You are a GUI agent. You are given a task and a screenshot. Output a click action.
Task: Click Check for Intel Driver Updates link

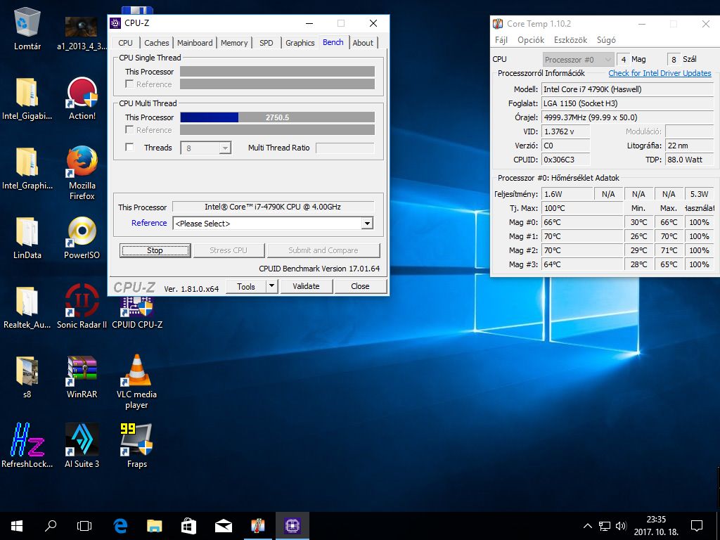click(x=660, y=73)
